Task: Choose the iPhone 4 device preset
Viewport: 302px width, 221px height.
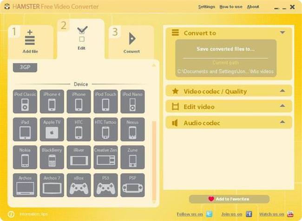Action: point(52,102)
